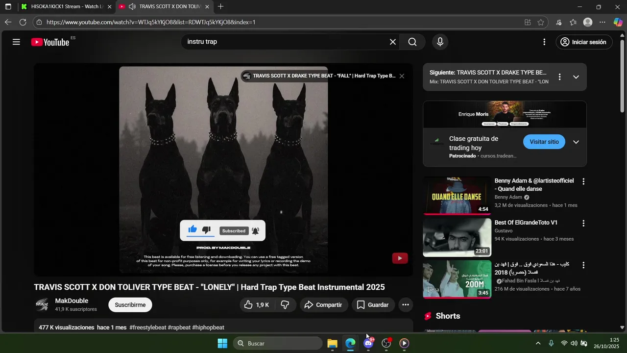Click the #freestylebeat hashtag
Image resolution: width=627 pixels, height=353 pixels.
(148, 328)
